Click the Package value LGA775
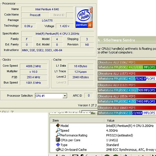The height and width of the screenshot is (156, 156). tap(47, 20)
